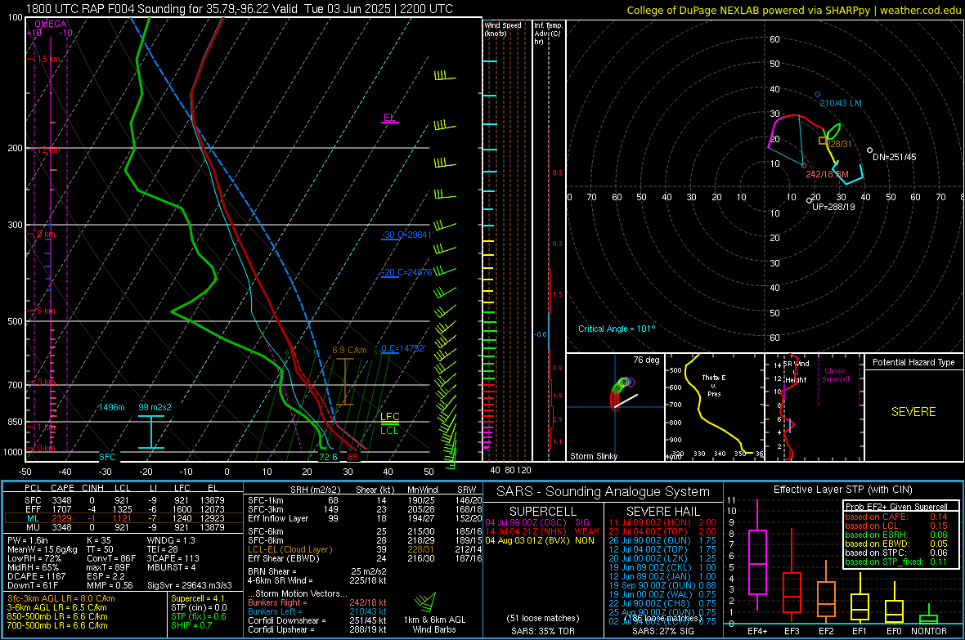
Task: Click the 'Storm Slinky' panel label
Action: [594, 456]
